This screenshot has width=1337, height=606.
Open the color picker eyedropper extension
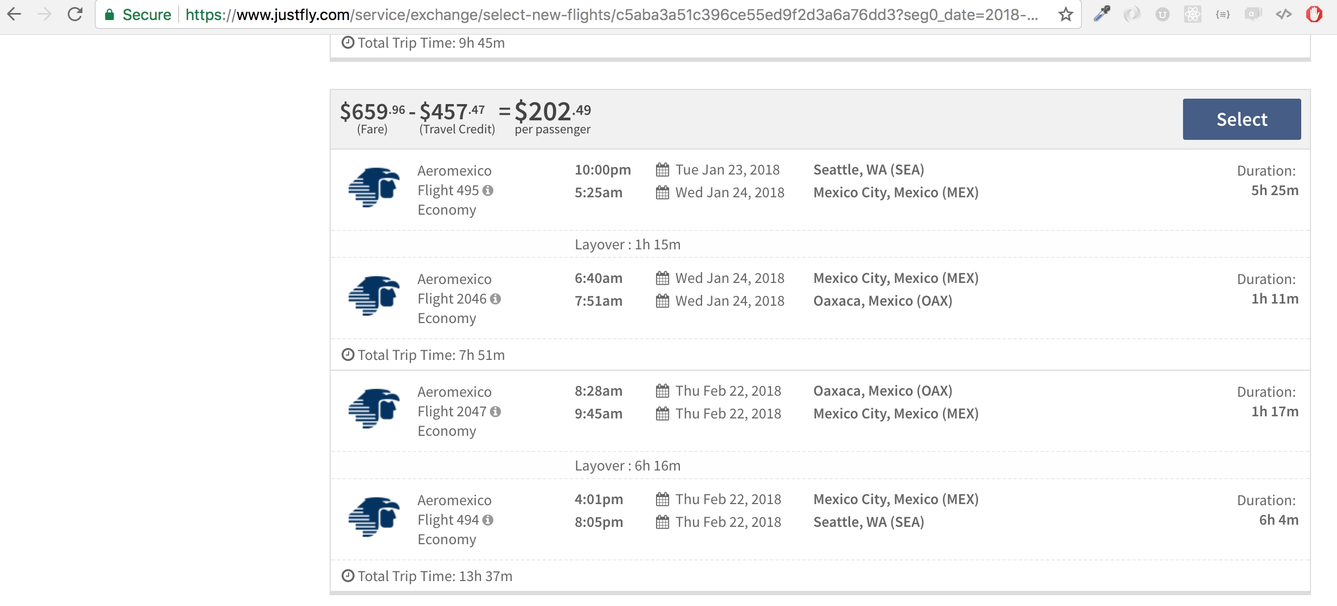pos(1102,14)
